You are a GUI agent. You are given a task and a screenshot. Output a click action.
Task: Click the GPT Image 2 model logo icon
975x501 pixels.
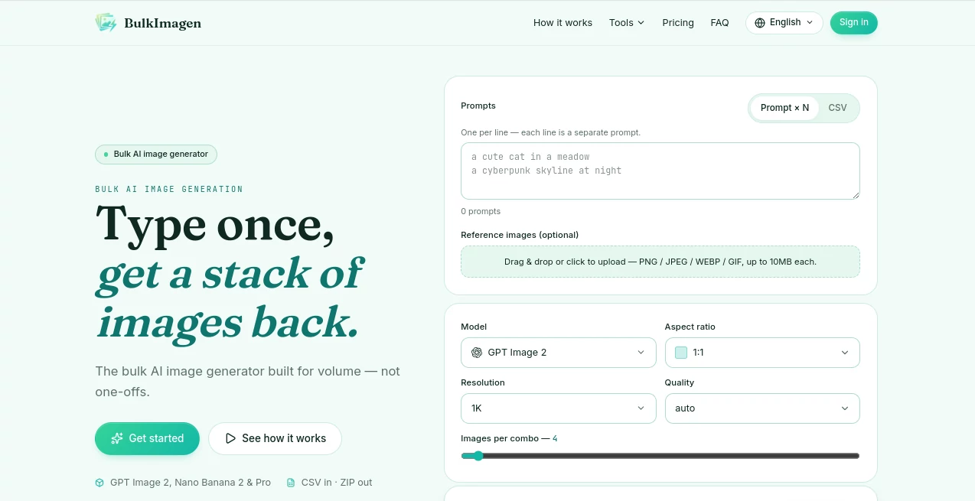(x=477, y=353)
